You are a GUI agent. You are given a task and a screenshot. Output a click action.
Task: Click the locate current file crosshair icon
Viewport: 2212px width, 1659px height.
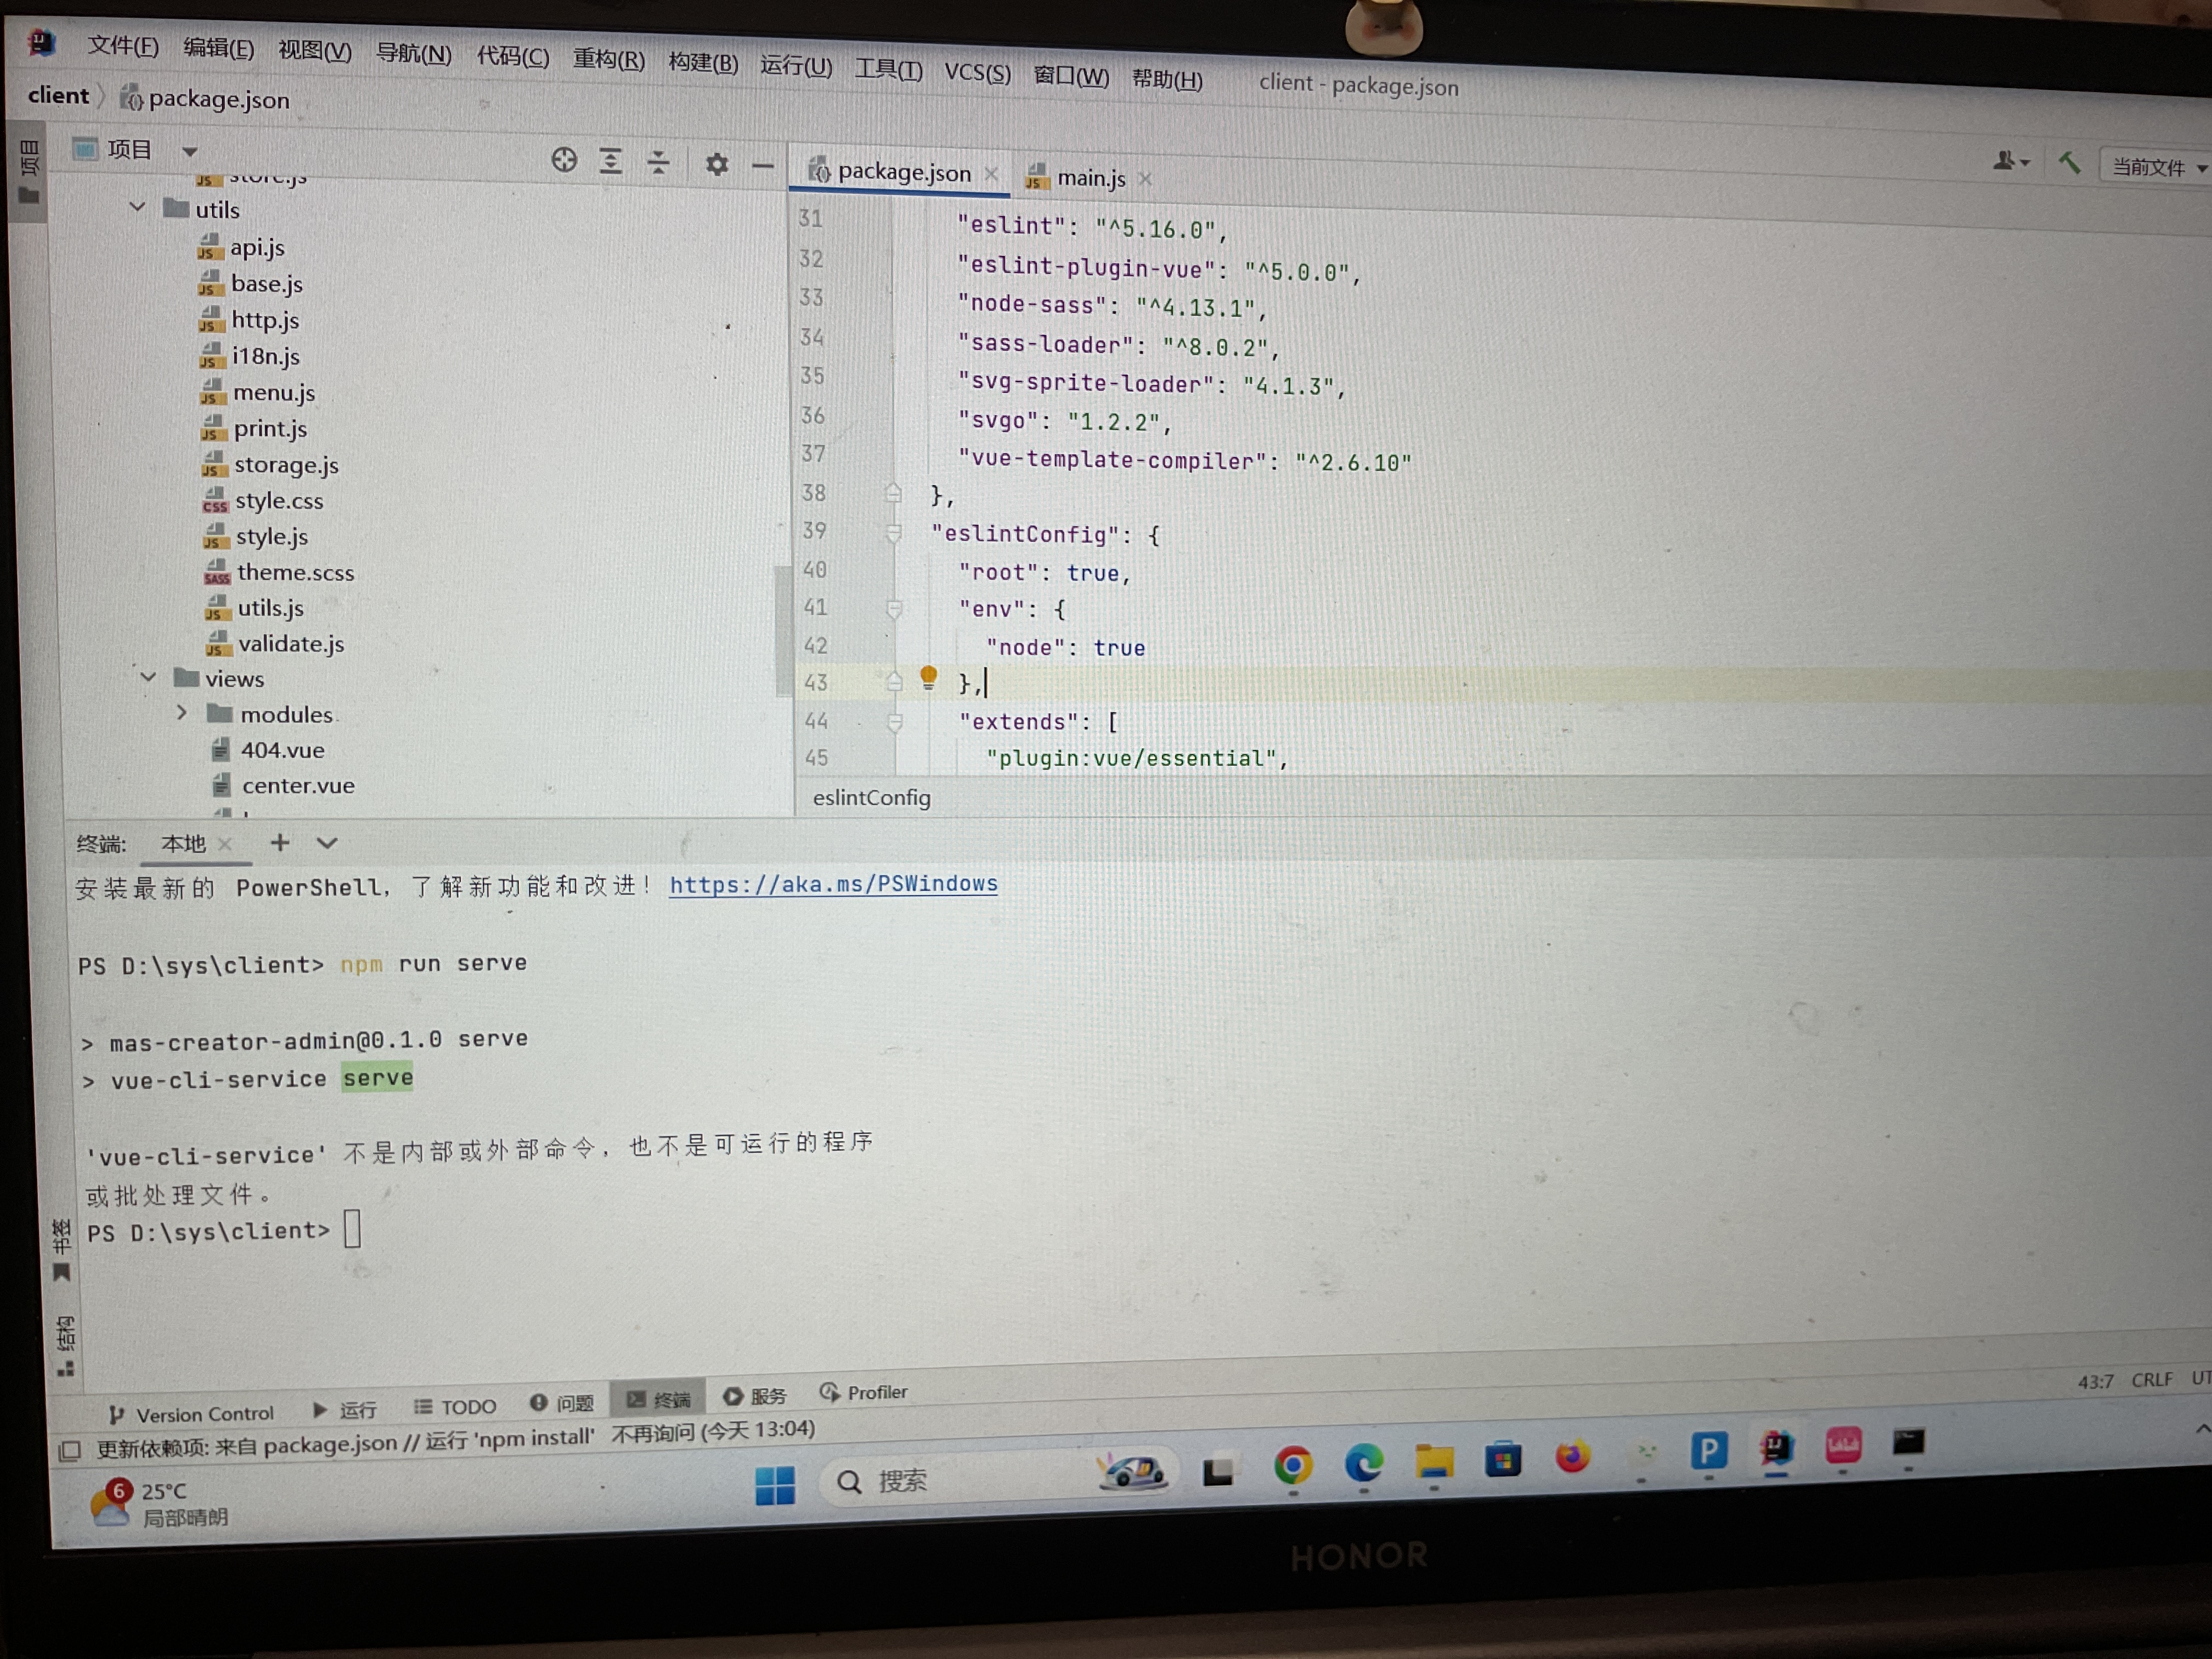click(564, 160)
